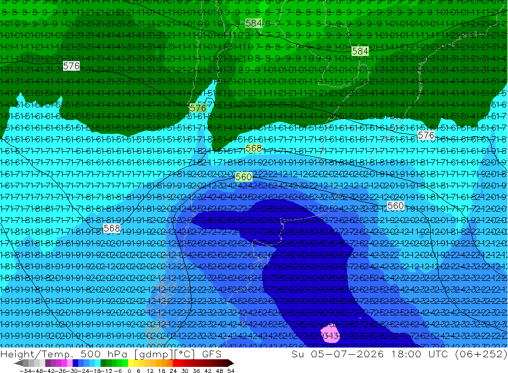Screen dimensions: 508x373
Task: Click the GFS model name in title
Action: (x=212, y=354)
